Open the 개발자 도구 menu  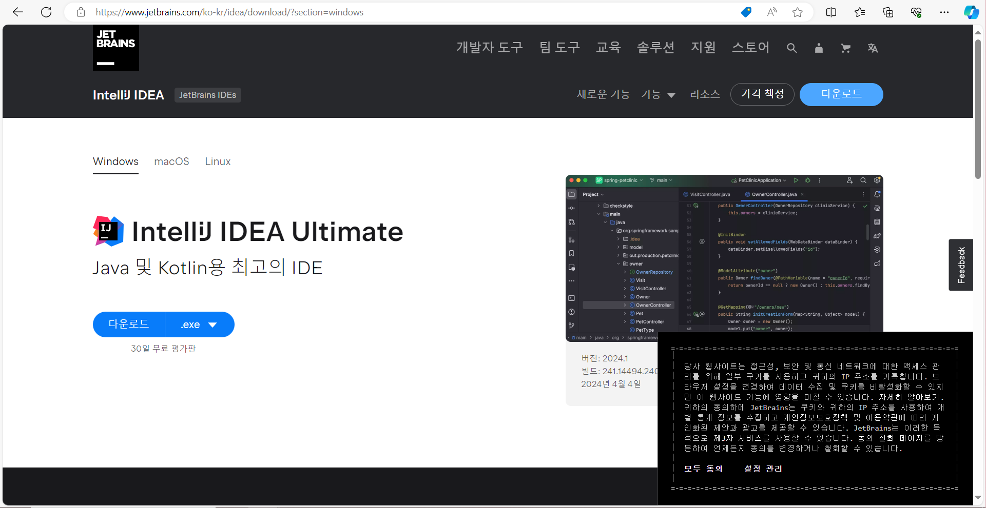pos(490,48)
